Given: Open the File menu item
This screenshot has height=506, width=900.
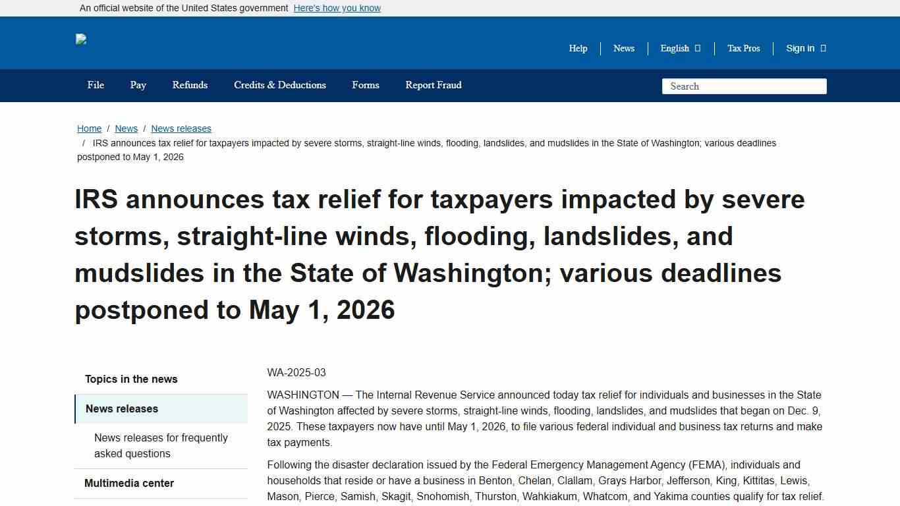Looking at the screenshot, I should point(95,85).
